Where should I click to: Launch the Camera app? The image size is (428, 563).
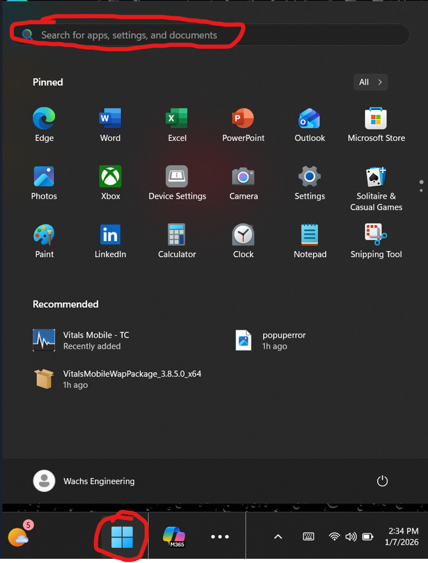[243, 183]
